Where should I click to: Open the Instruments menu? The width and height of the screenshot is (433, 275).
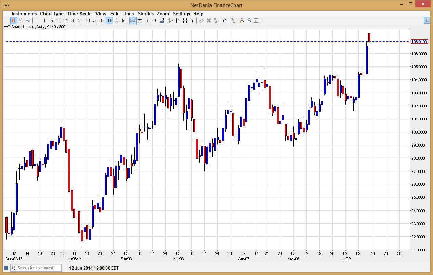coord(24,14)
